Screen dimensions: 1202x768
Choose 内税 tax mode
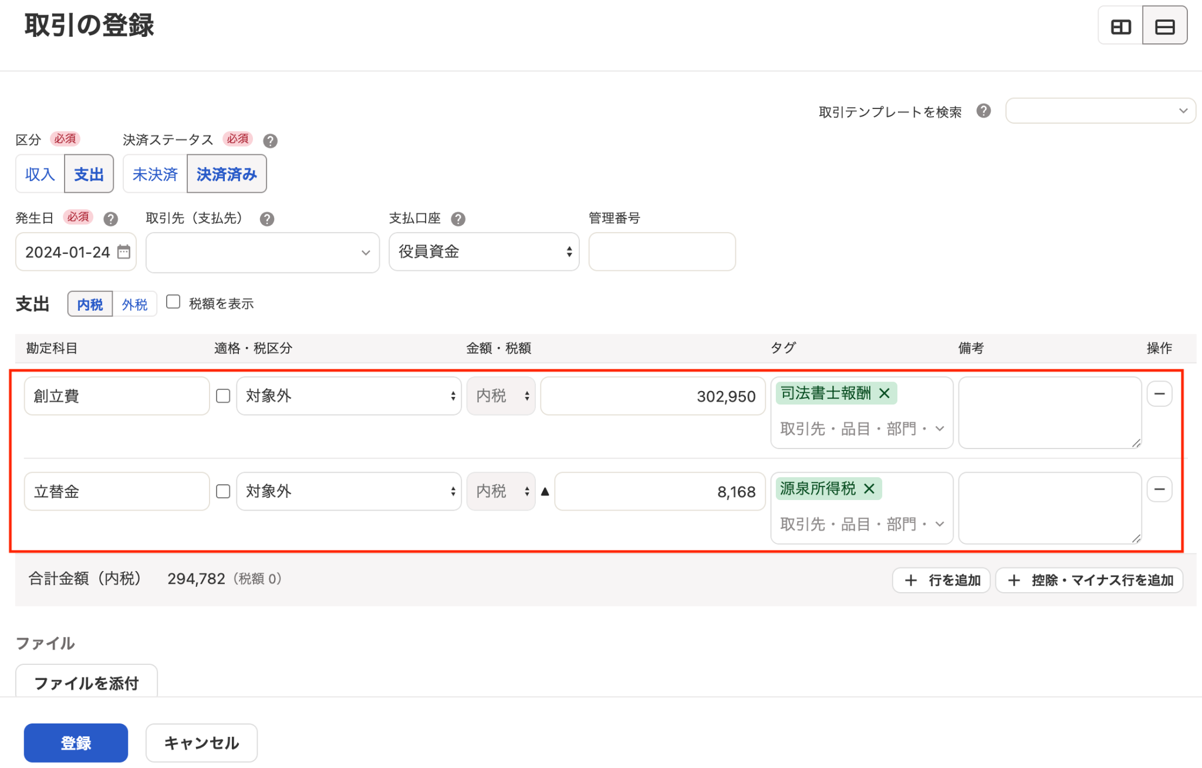[90, 304]
